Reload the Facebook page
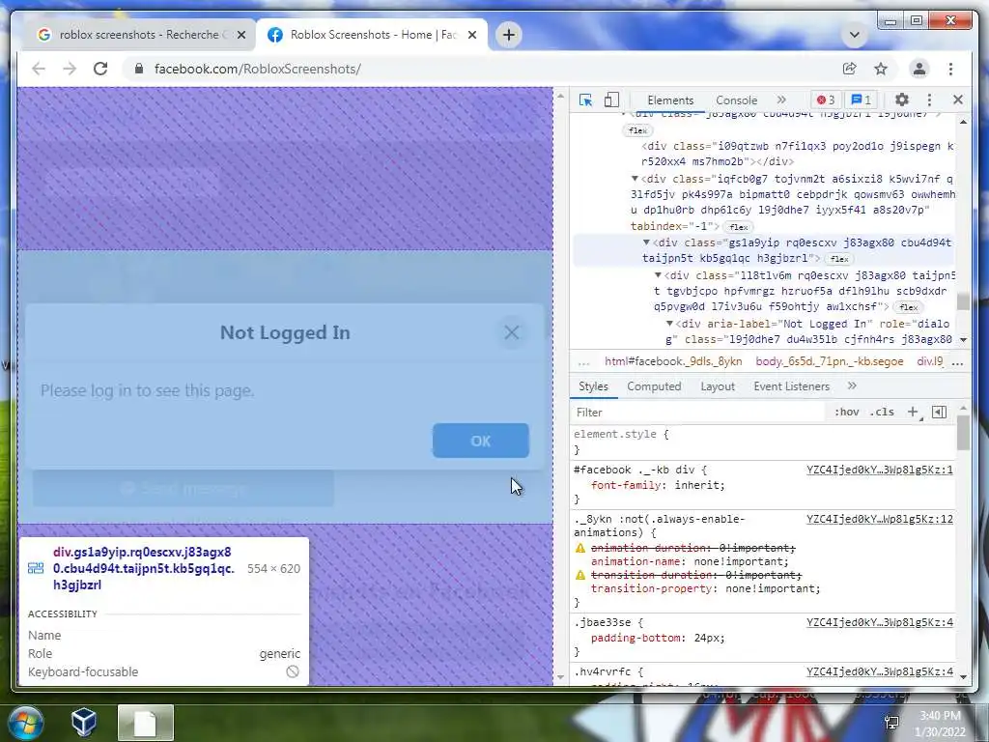The height and width of the screenshot is (742, 989). [x=100, y=69]
